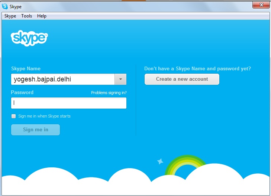Click 'Create a new account' button
The image size is (271, 196).
pos(182,79)
